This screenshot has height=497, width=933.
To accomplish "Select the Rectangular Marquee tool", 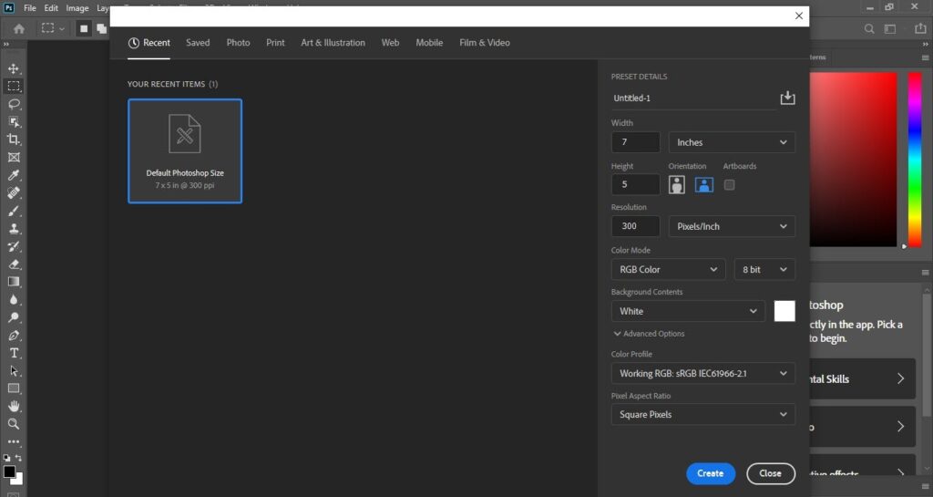I will tap(13, 87).
